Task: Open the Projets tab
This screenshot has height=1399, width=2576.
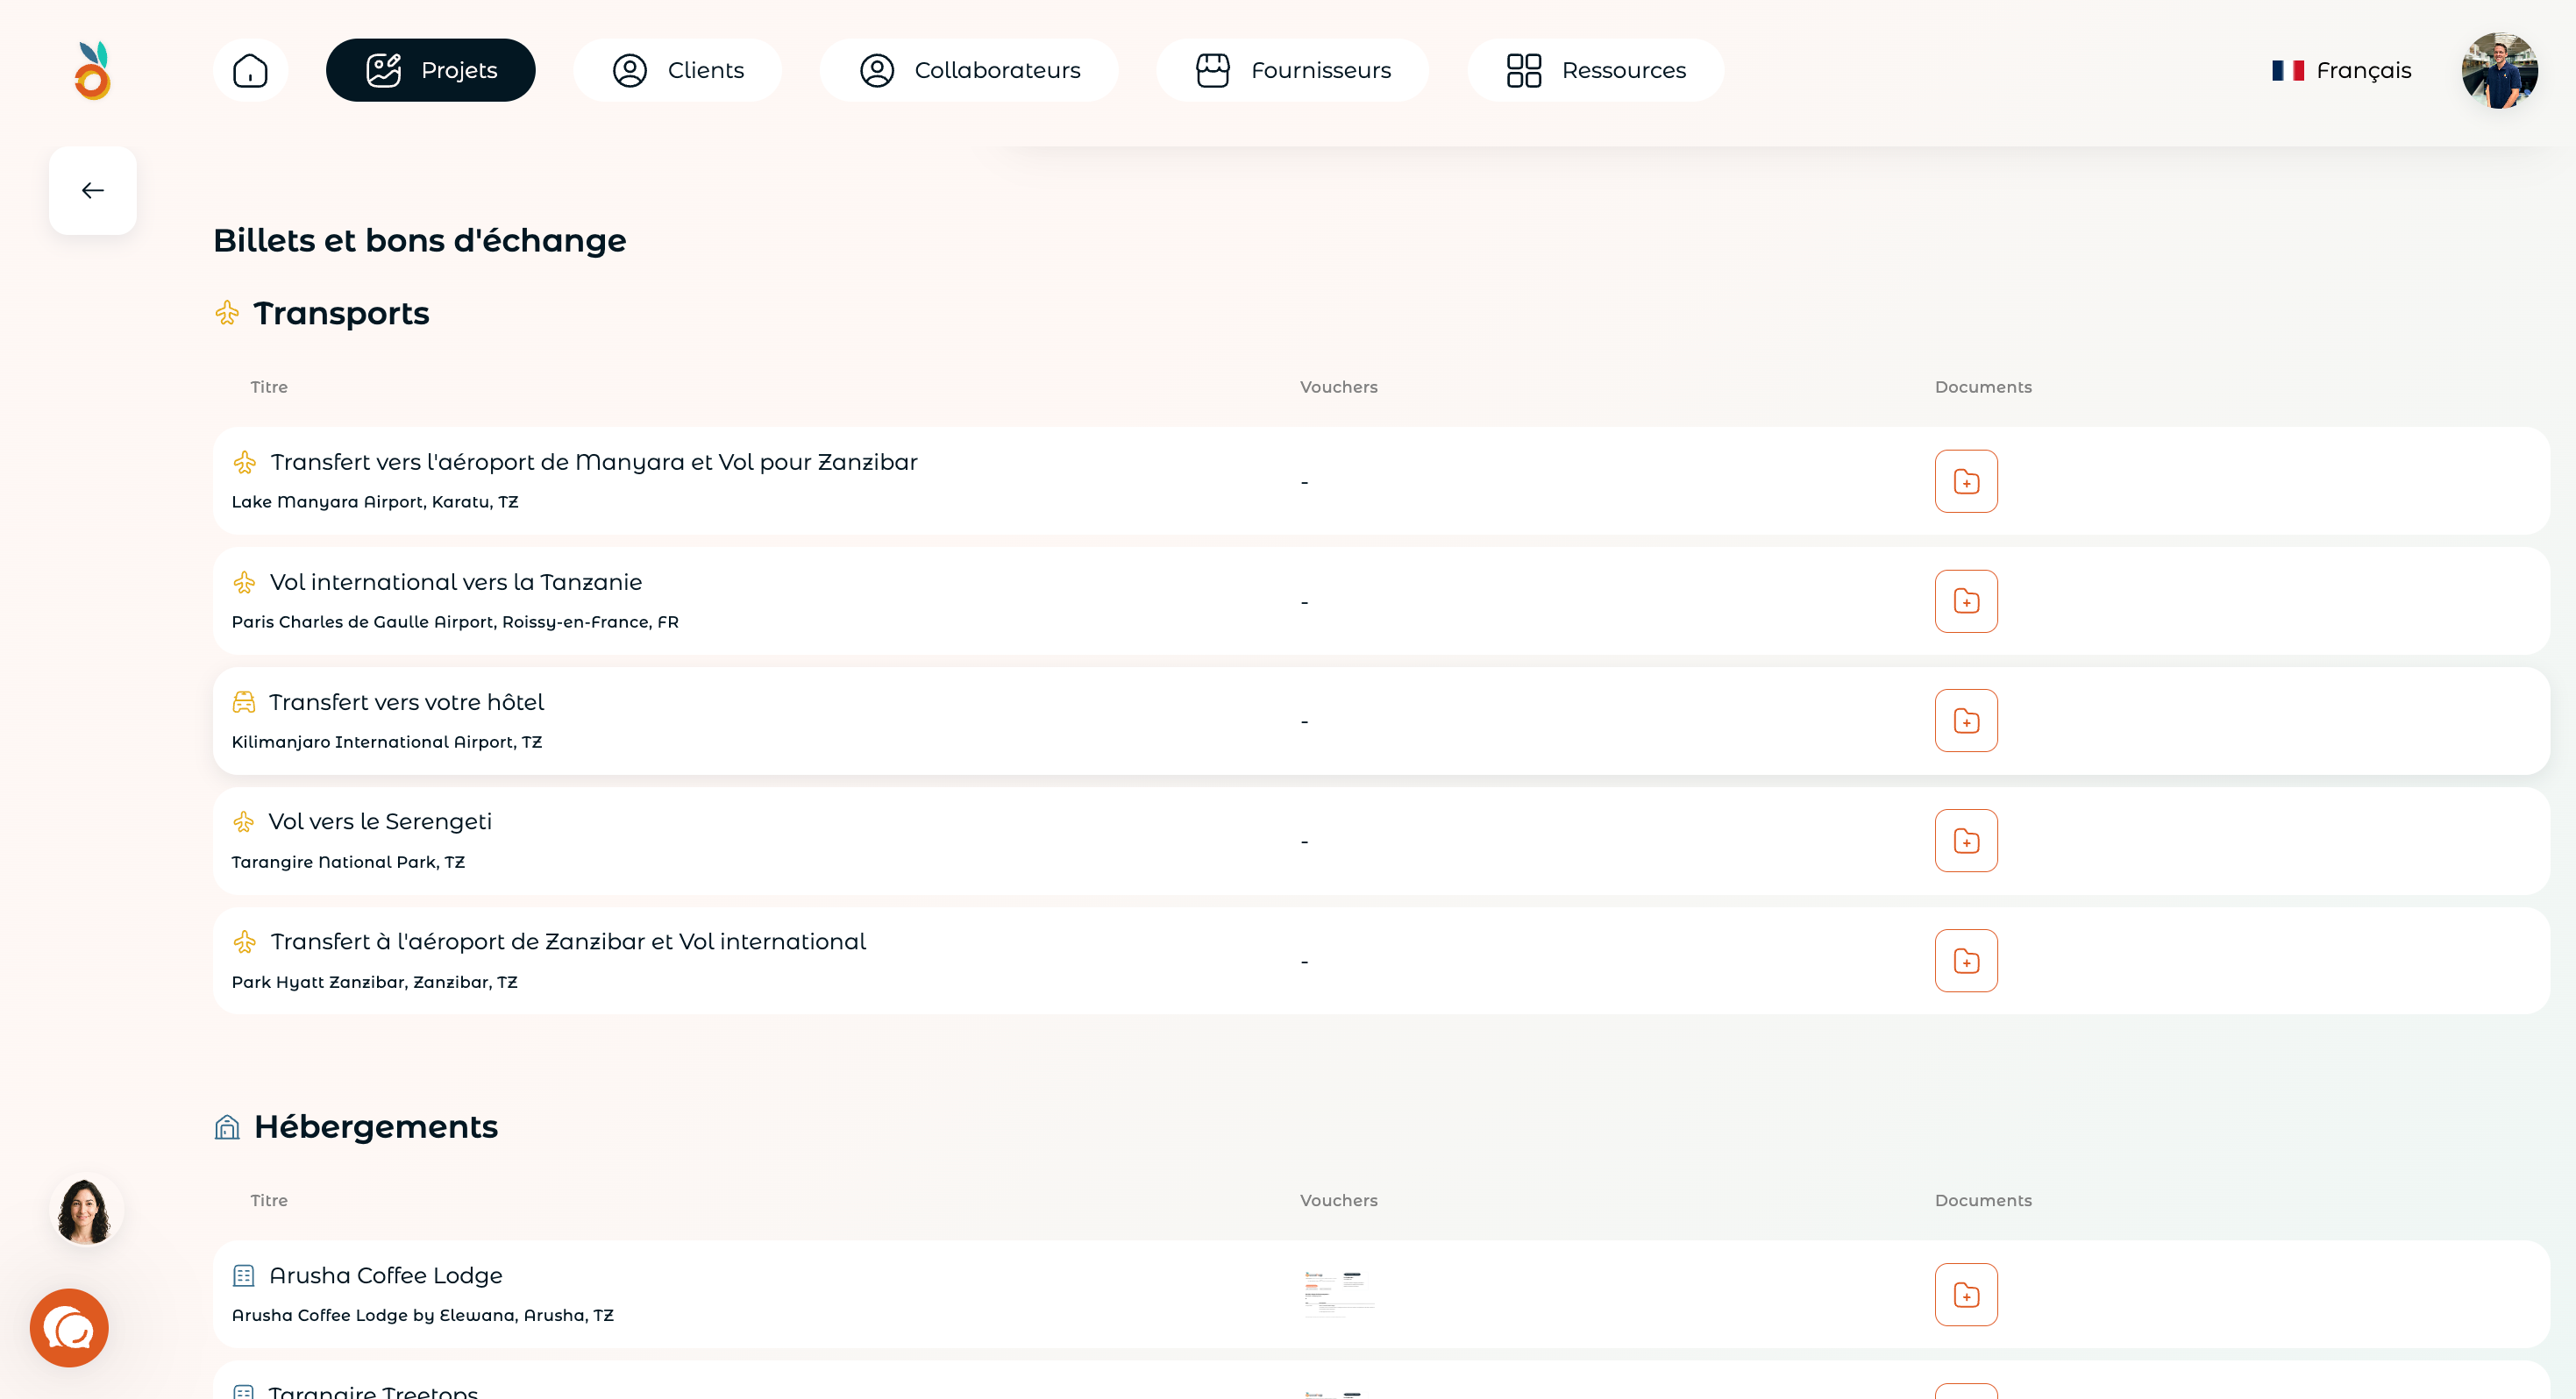Action: pos(431,70)
